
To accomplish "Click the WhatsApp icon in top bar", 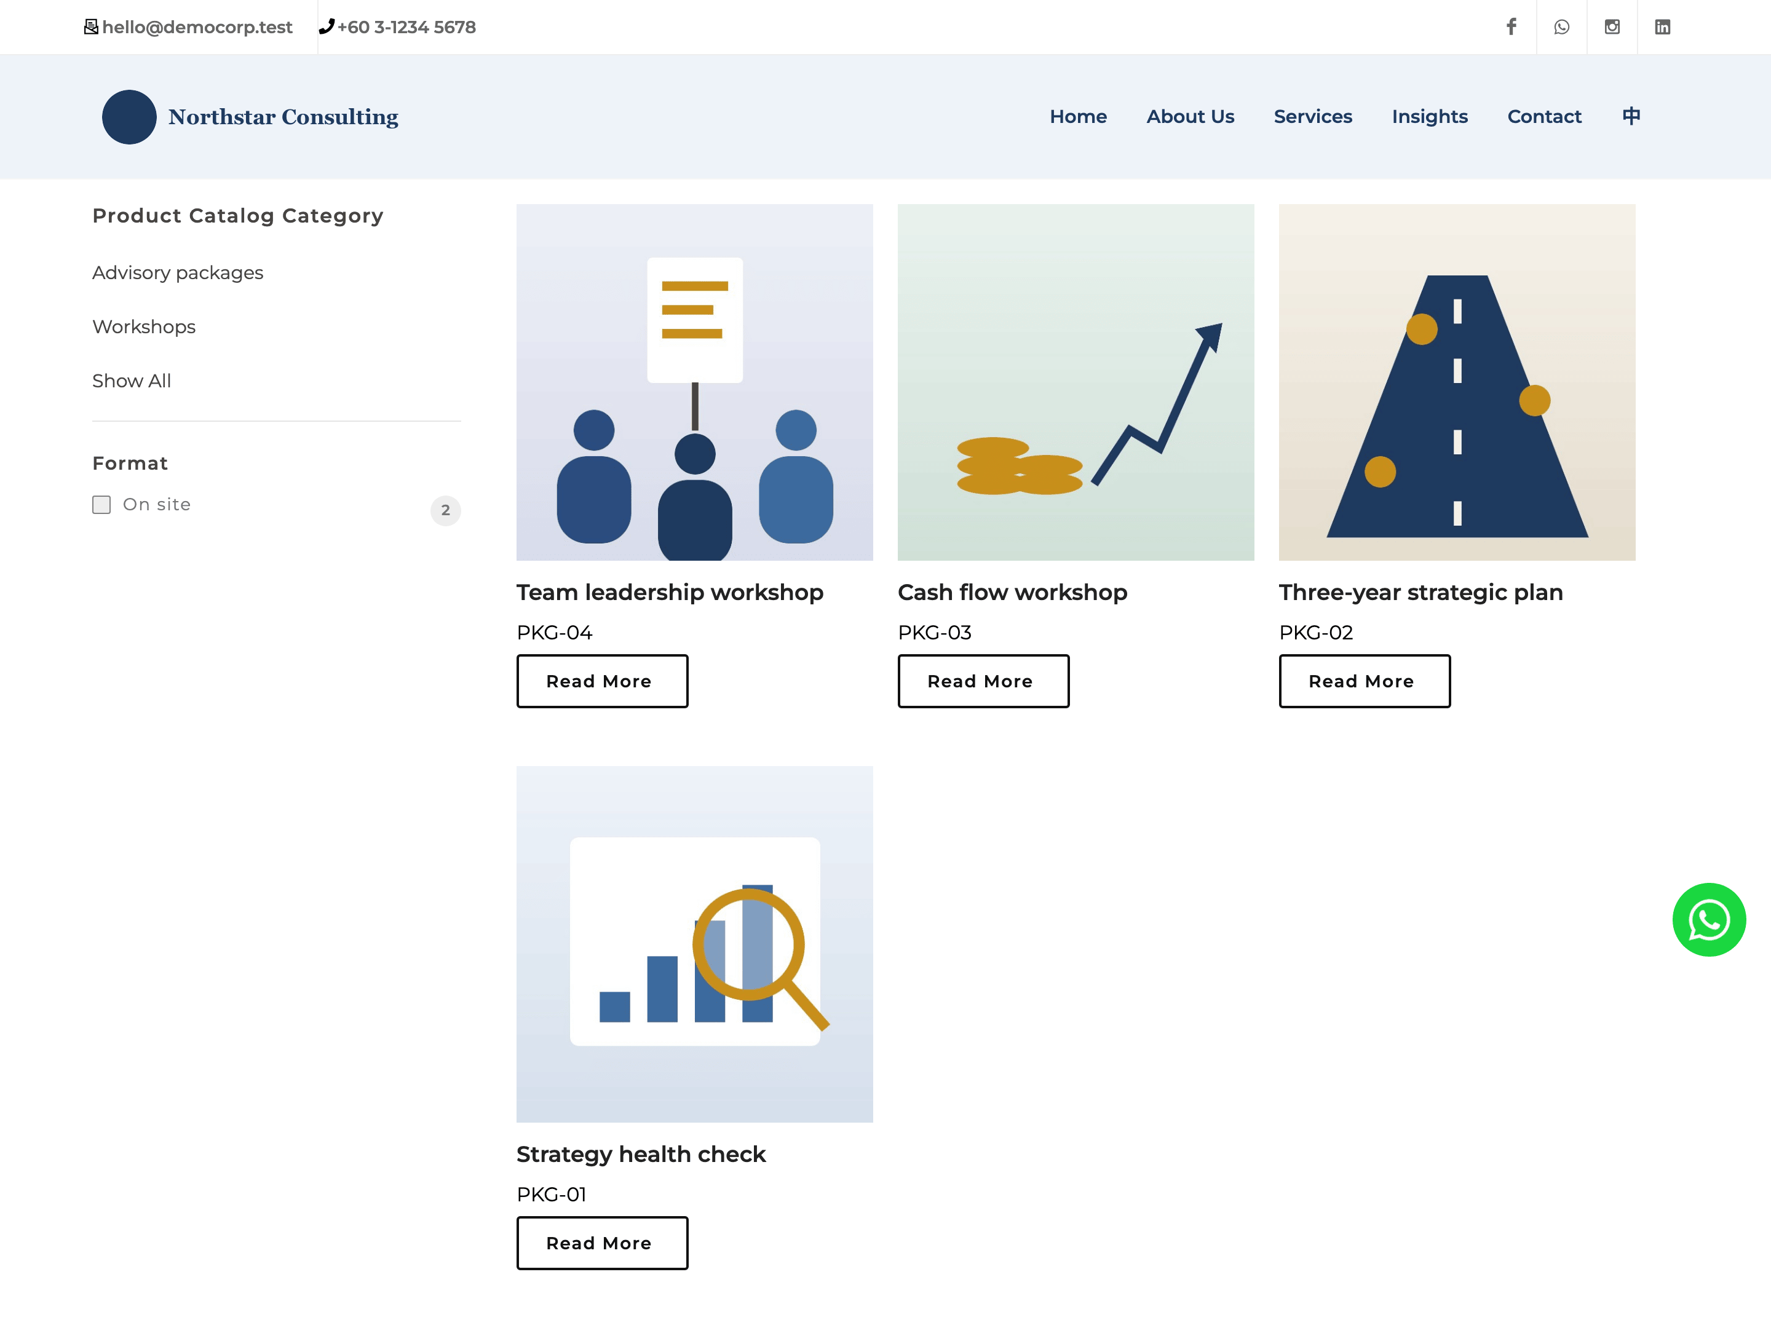I will (x=1561, y=26).
